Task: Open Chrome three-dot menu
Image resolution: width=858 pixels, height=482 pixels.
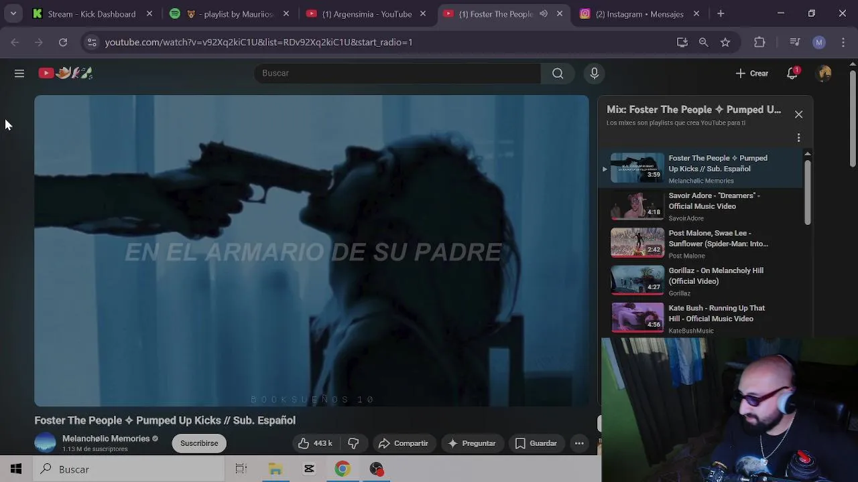Action: (x=843, y=42)
